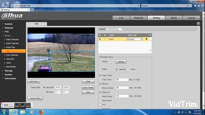
Task: Open Audio Detection in sidebar
Action: (12, 43)
